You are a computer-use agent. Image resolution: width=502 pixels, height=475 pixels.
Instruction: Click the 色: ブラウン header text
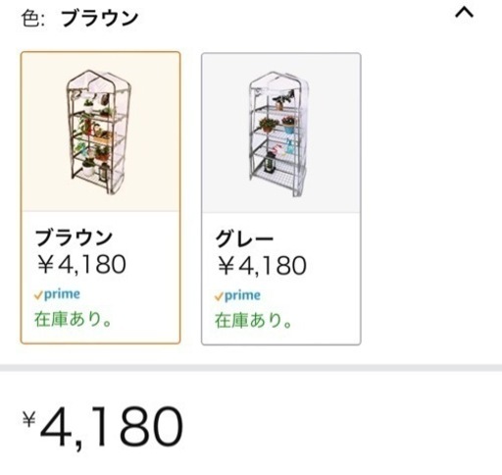(79, 19)
